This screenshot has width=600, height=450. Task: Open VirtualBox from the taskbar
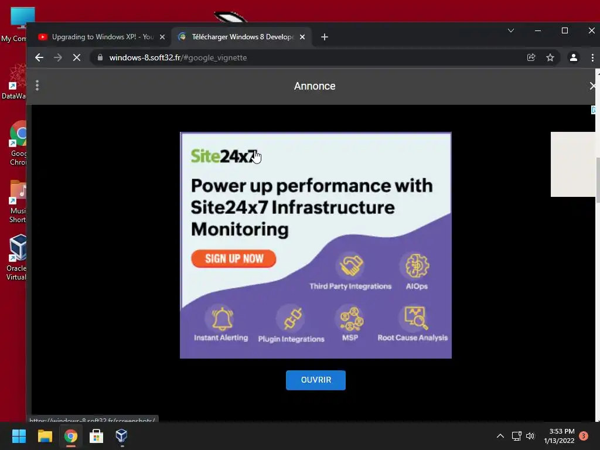[121, 436]
